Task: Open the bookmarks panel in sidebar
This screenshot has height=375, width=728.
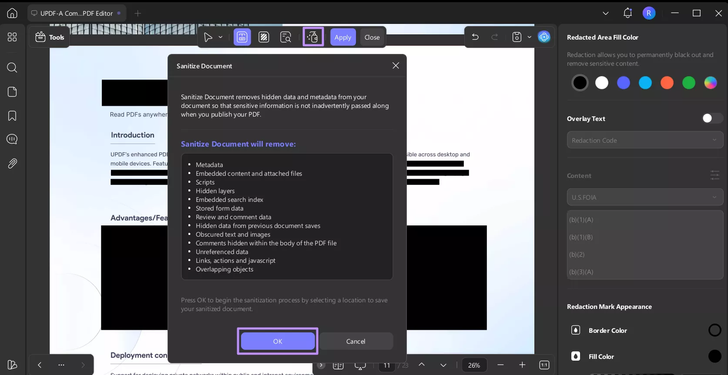Action: coord(12,116)
